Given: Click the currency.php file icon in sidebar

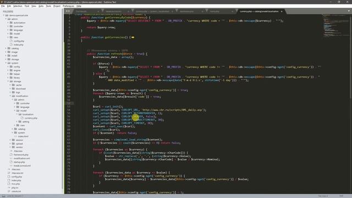Looking at the screenshot, I should [x=22, y=118].
